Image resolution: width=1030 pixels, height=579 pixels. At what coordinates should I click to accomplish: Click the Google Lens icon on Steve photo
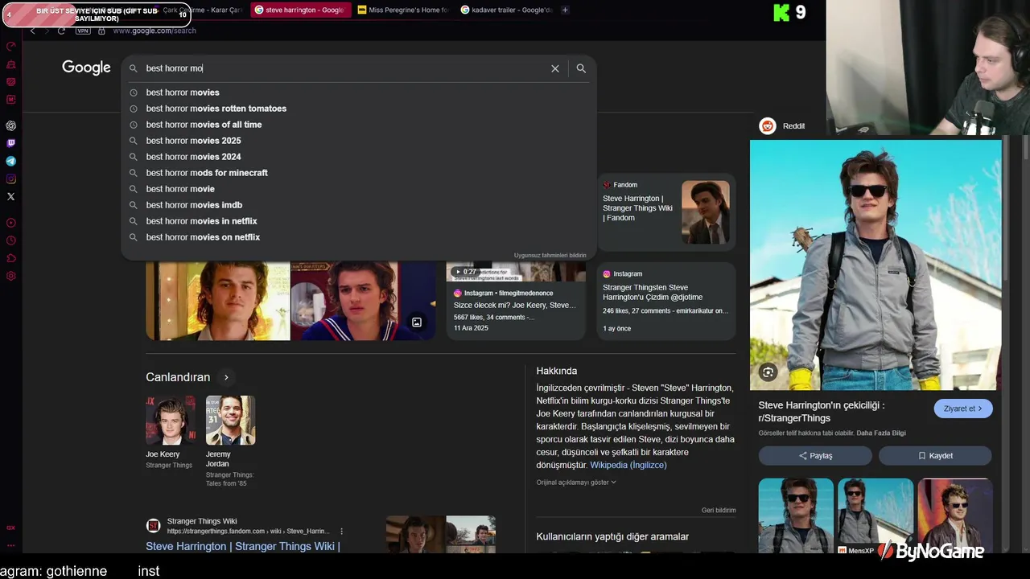(x=768, y=372)
